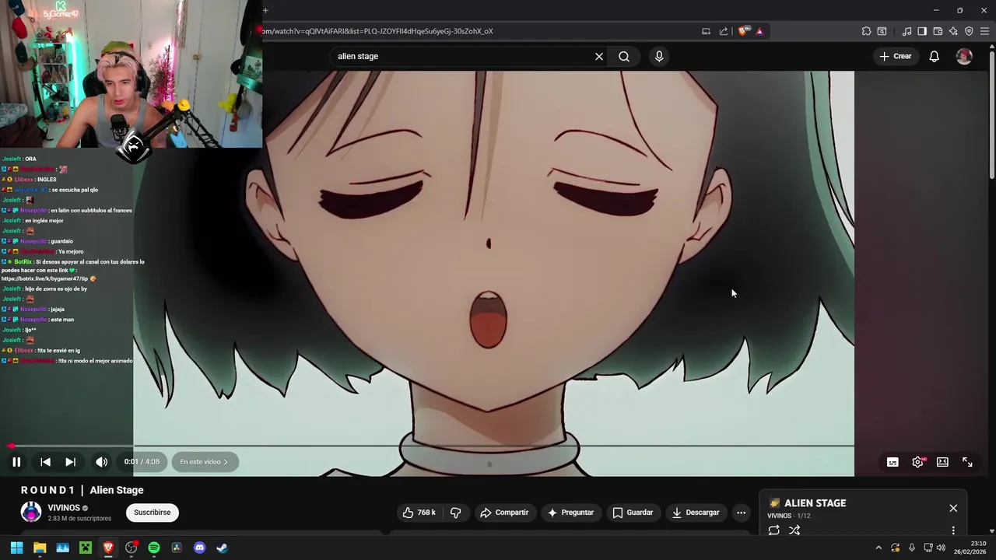Close the ALIEN STAGE playlist panel
The height and width of the screenshot is (560, 996).
click(x=953, y=508)
